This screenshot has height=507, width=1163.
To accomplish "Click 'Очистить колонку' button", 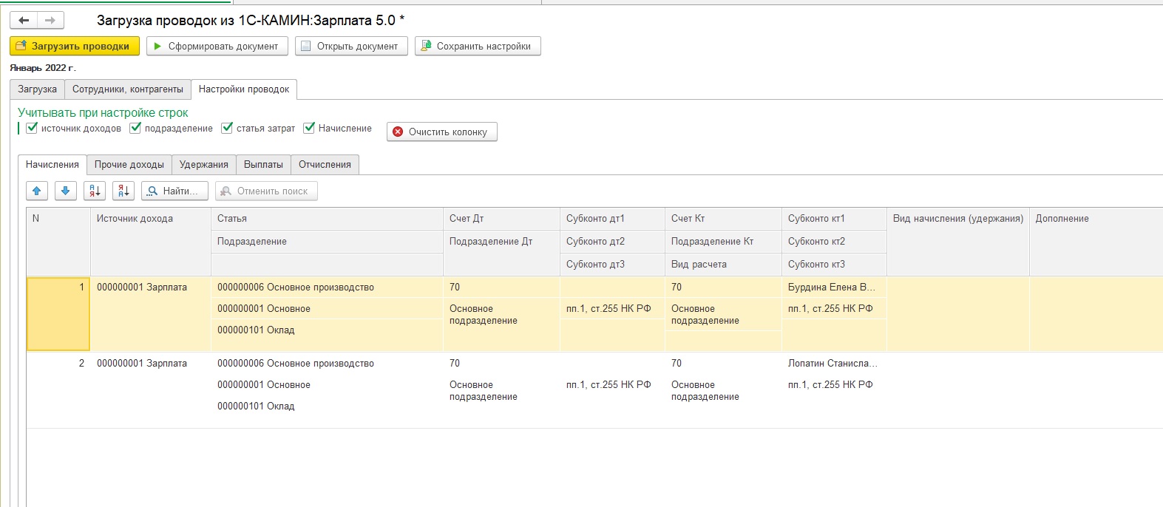I will click(442, 132).
